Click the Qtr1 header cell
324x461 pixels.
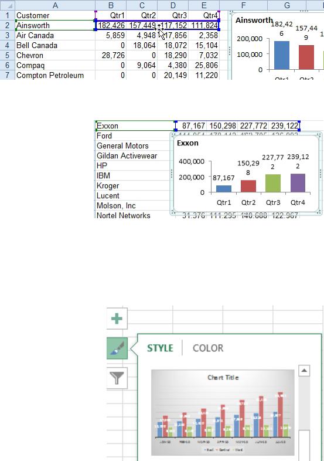pos(111,15)
